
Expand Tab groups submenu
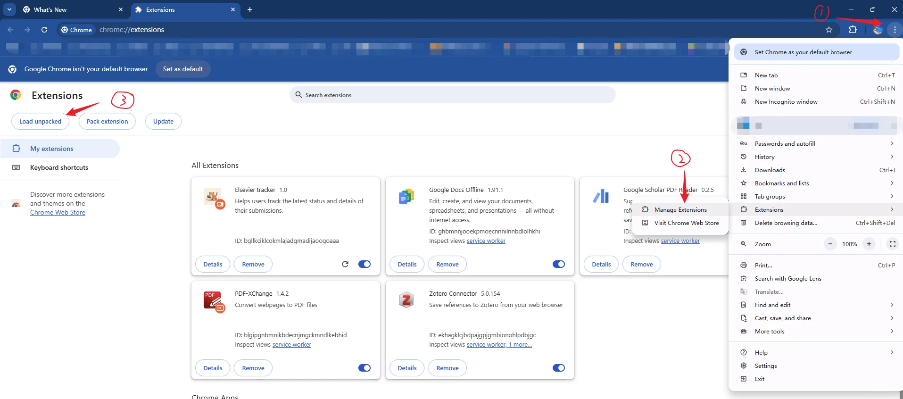[x=816, y=197]
